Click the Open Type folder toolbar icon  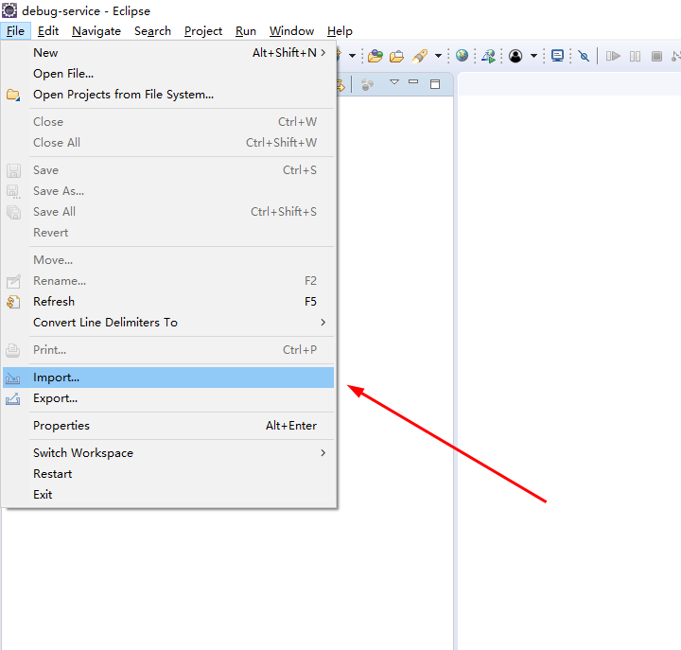(x=375, y=56)
